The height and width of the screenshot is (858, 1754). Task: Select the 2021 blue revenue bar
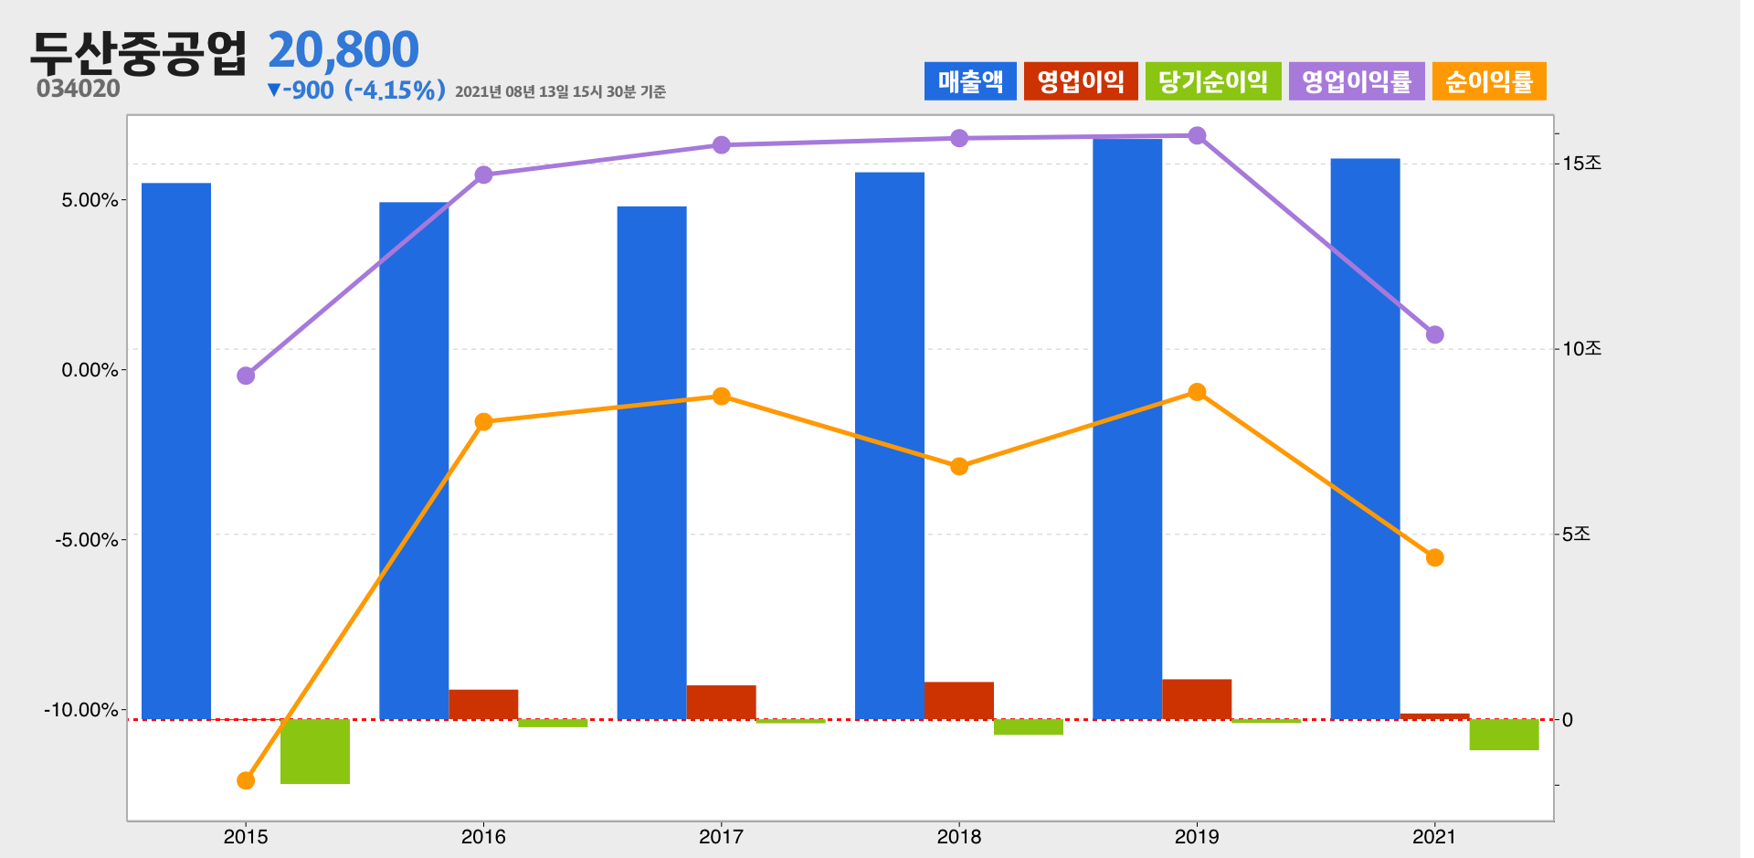(1366, 440)
